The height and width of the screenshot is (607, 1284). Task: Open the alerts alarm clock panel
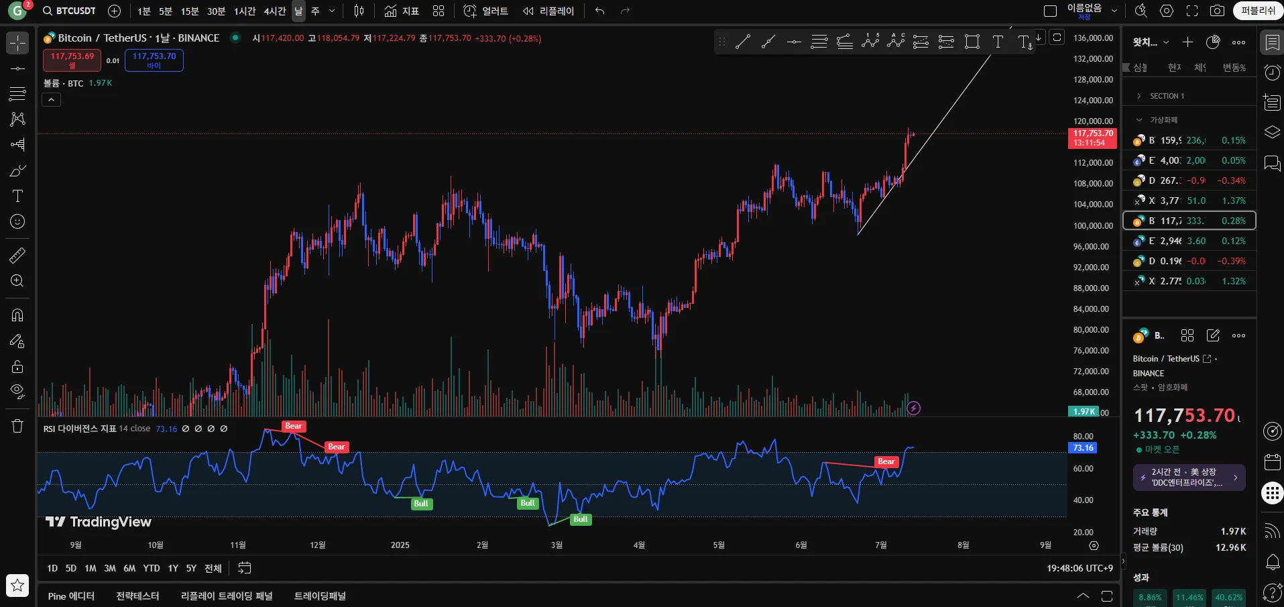pyautogui.click(x=1272, y=72)
